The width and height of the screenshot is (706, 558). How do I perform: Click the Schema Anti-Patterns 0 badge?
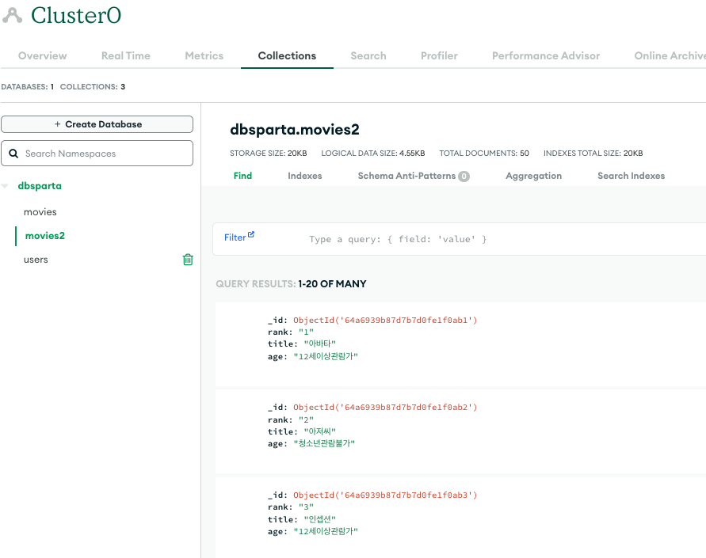tap(464, 177)
